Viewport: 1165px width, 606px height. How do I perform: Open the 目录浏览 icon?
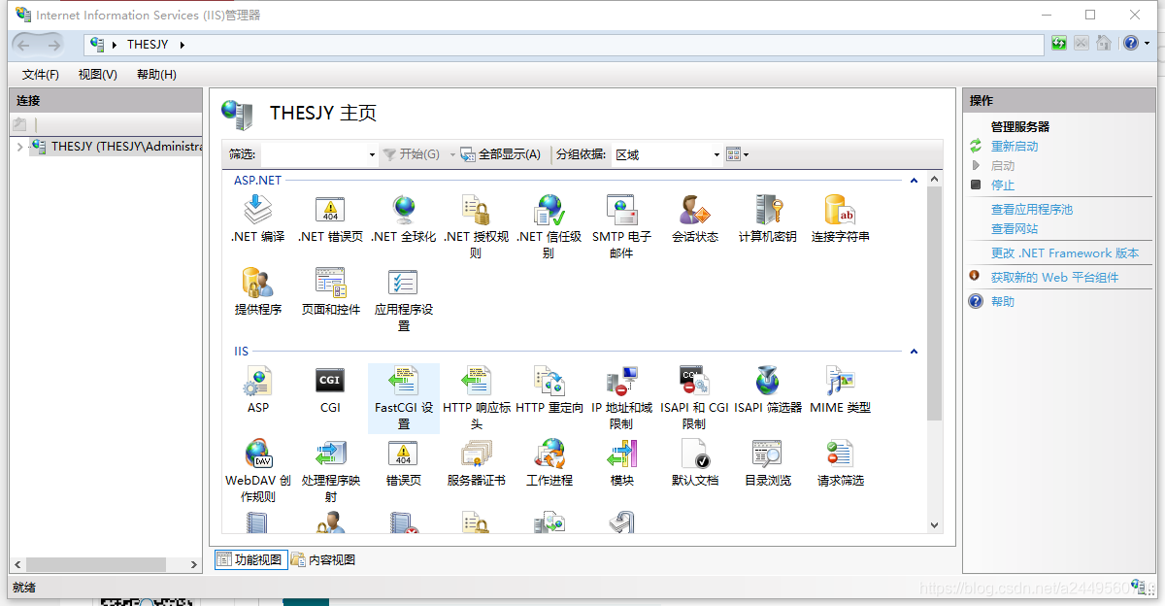[x=767, y=463]
